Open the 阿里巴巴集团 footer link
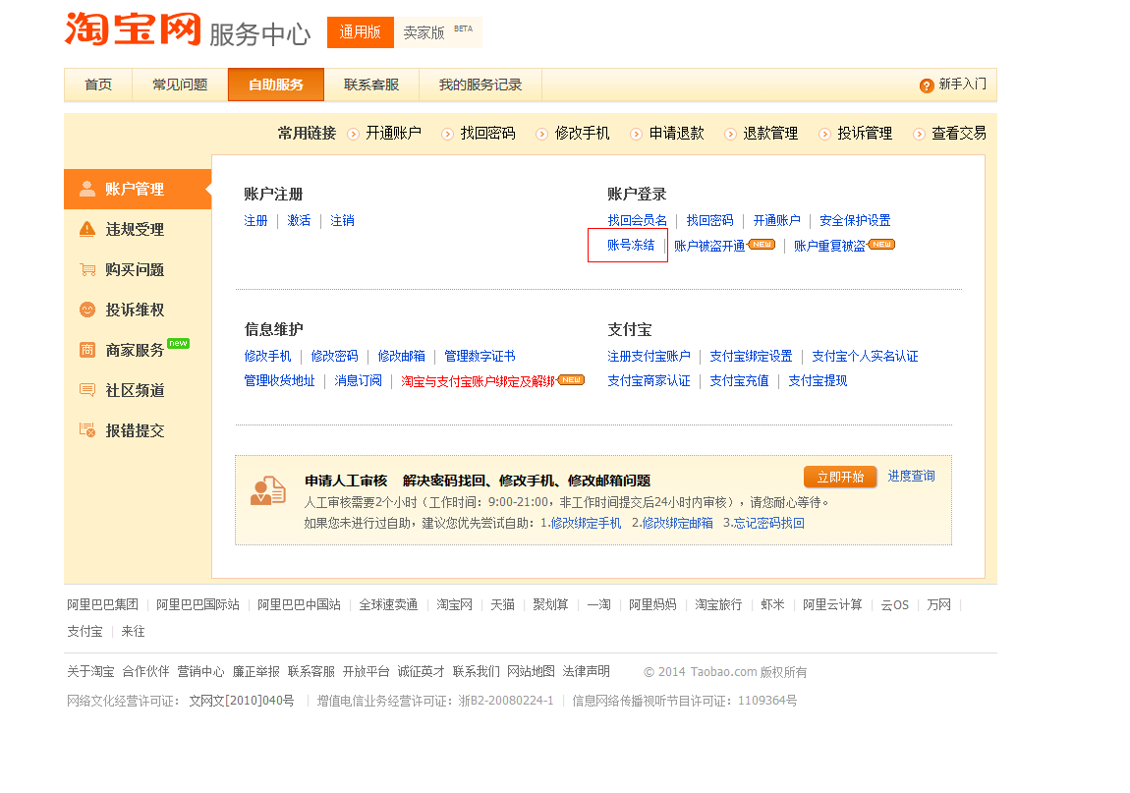The width and height of the screenshot is (1130, 793). [102, 605]
